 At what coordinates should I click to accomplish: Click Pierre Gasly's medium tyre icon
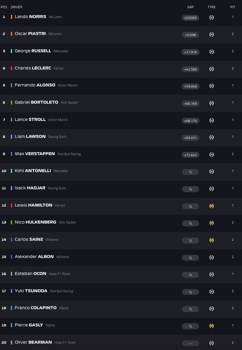(x=212, y=326)
